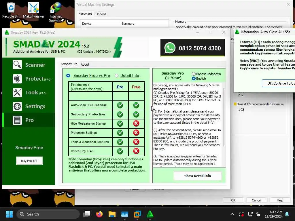Open MakuTweaker desktop shortcut
This screenshot has height=221, width=295.
(33, 10)
